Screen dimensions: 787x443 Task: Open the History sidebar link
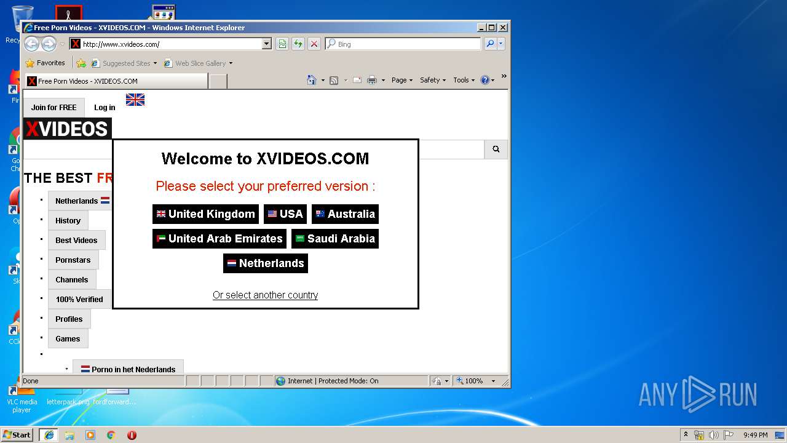pyautogui.click(x=68, y=220)
